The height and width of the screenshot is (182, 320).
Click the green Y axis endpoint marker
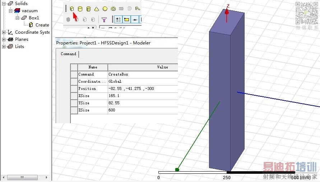pos(177,169)
